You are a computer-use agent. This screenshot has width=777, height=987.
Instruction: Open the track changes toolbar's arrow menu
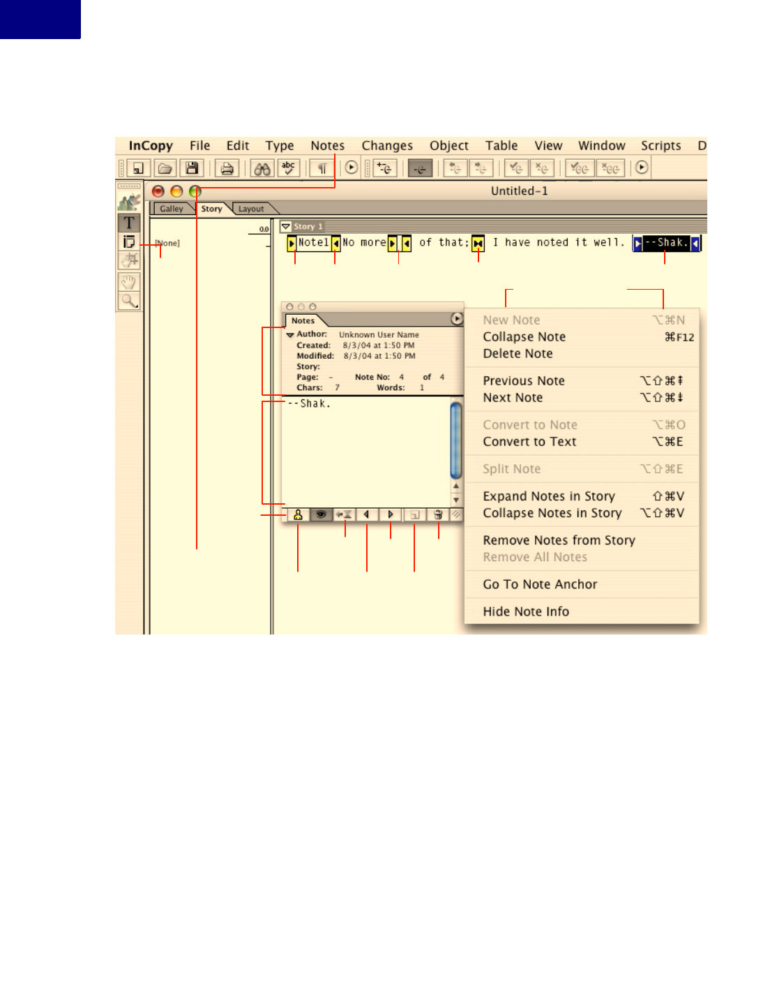642,168
